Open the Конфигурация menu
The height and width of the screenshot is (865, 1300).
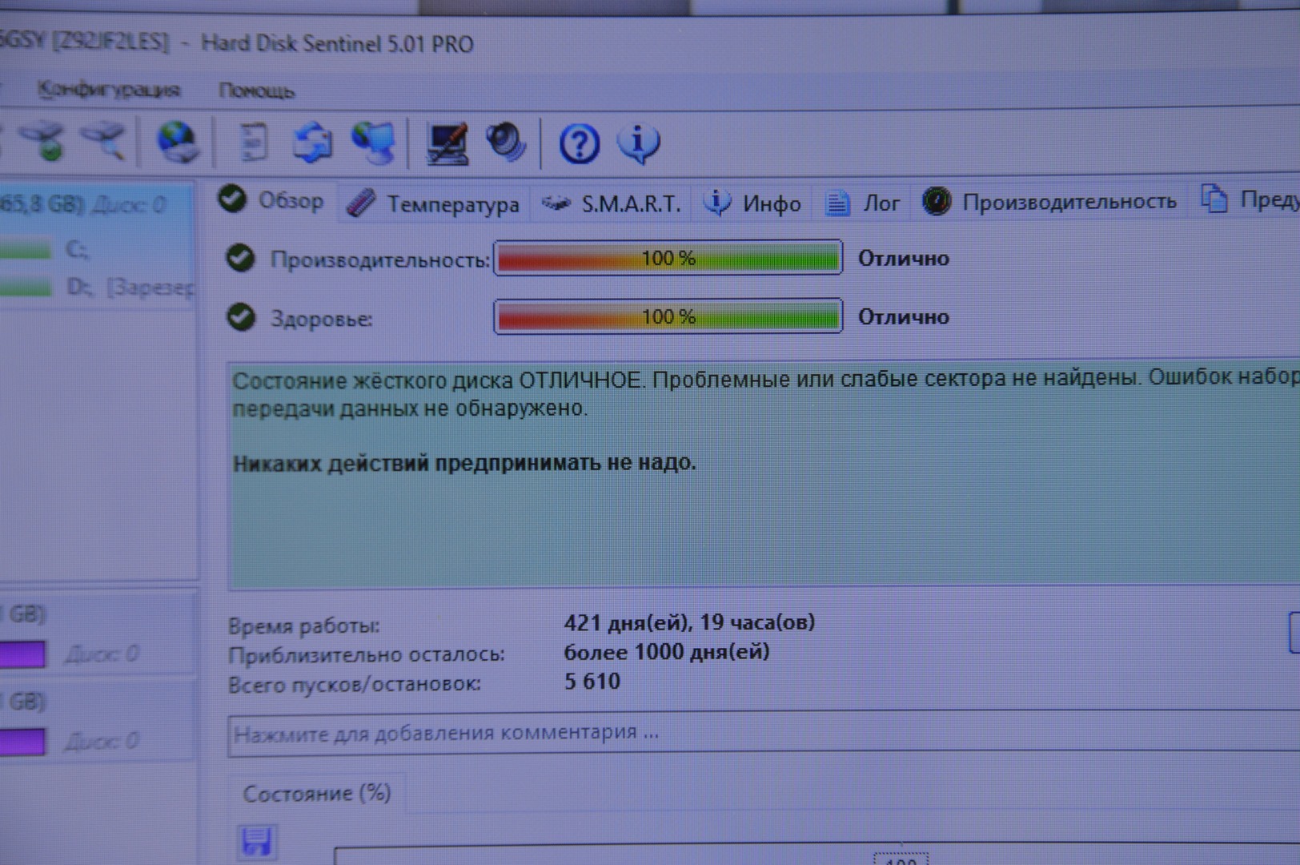point(109,90)
